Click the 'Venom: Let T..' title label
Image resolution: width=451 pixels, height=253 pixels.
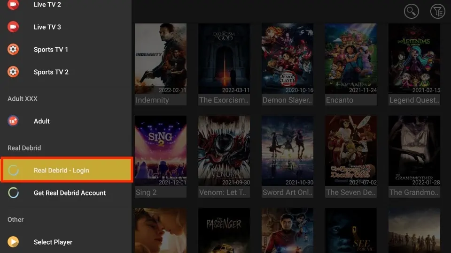(x=223, y=193)
